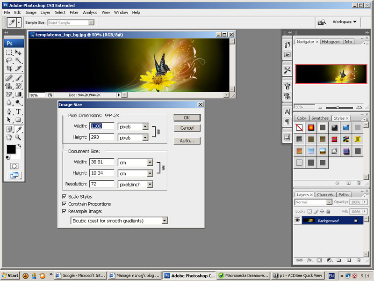The width and height of the screenshot is (374, 281).
Task: Select the Zoom tool
Action: coord(18,137)
